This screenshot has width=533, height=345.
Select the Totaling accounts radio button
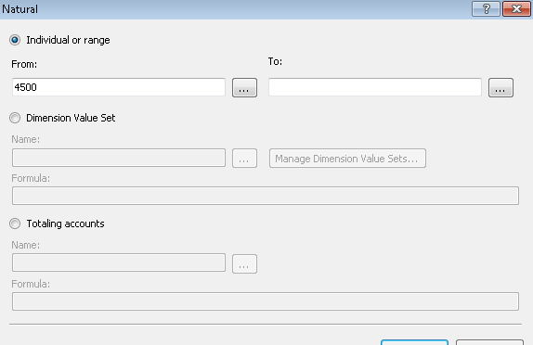click(x=15, y=224)
